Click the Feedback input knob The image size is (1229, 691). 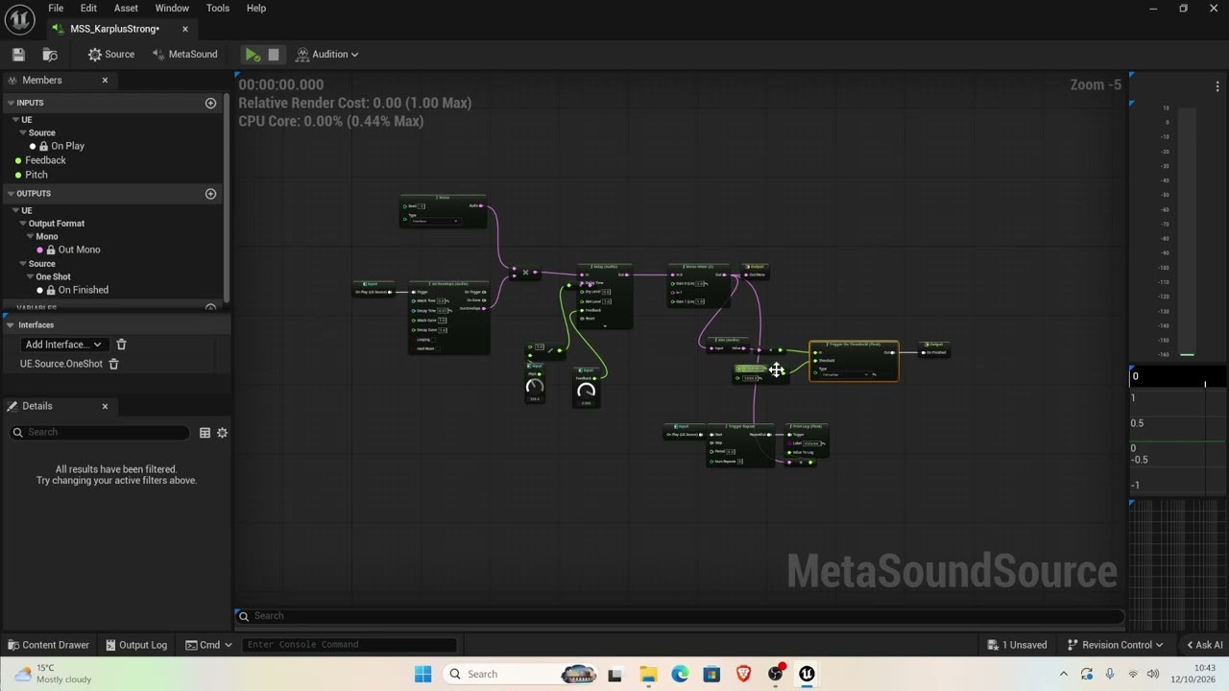586,391
